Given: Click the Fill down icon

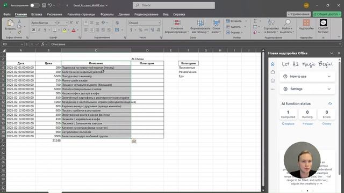Looking at the screenshot, I should pos(255,27).
